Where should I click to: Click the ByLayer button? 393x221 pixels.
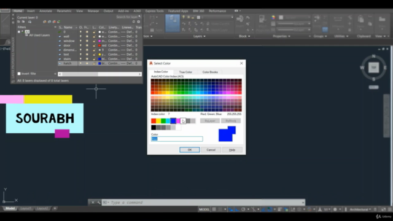(x=210, y=121)
